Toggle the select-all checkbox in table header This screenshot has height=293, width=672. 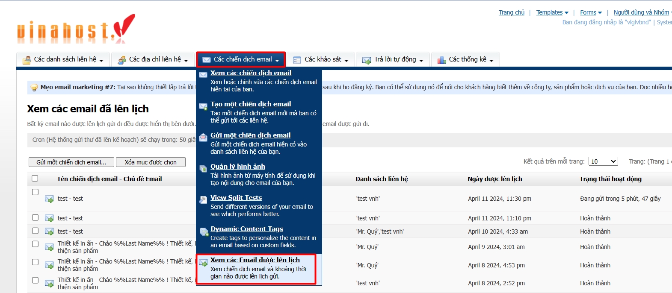(x=35, y=179)
